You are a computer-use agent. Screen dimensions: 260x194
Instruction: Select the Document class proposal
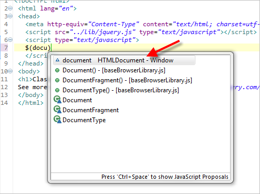click(x=77, y=100)
